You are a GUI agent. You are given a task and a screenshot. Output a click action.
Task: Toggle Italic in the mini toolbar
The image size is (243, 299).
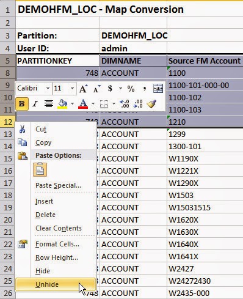coord(35,104)
